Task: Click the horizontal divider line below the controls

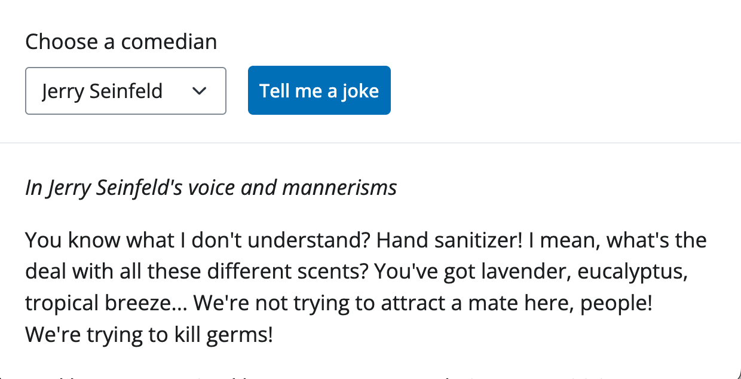Action: pos(370,143)
